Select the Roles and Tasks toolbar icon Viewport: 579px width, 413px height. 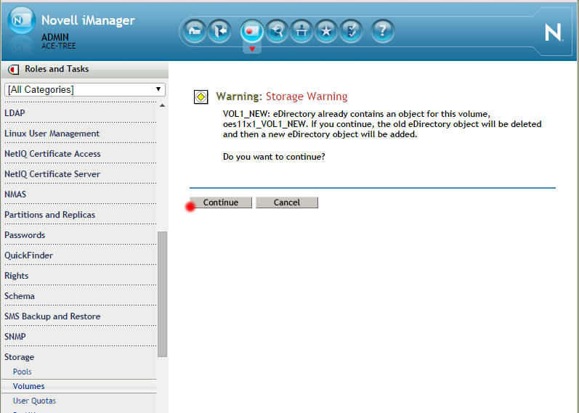point(251,31)
